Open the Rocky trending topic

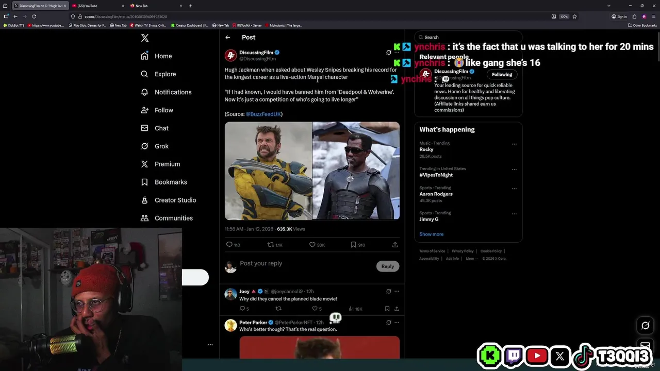[x=426, y=149]
